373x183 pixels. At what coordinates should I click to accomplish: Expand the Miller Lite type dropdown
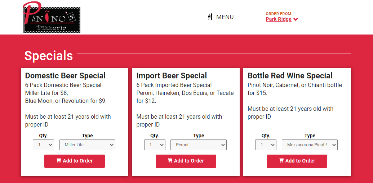coord(87,145)
